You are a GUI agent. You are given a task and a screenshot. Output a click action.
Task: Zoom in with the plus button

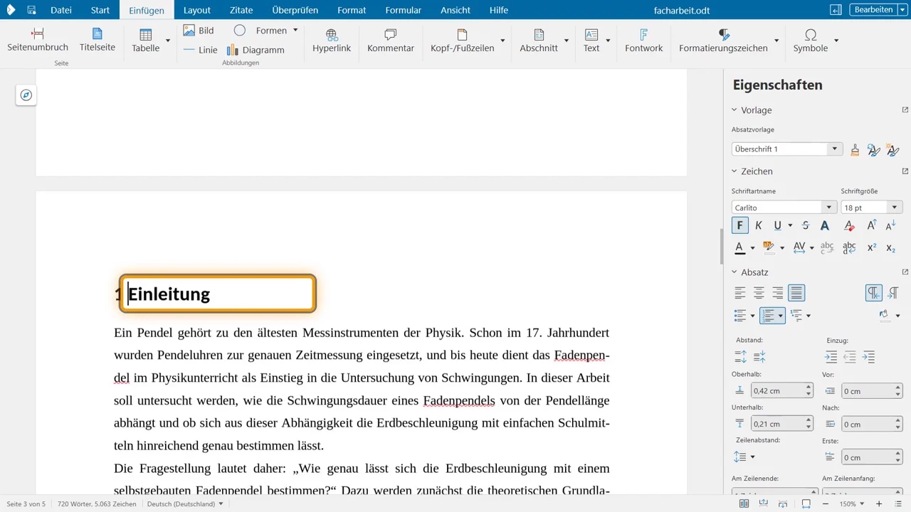879,503
